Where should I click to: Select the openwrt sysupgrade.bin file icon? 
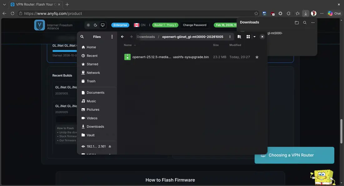128,57
